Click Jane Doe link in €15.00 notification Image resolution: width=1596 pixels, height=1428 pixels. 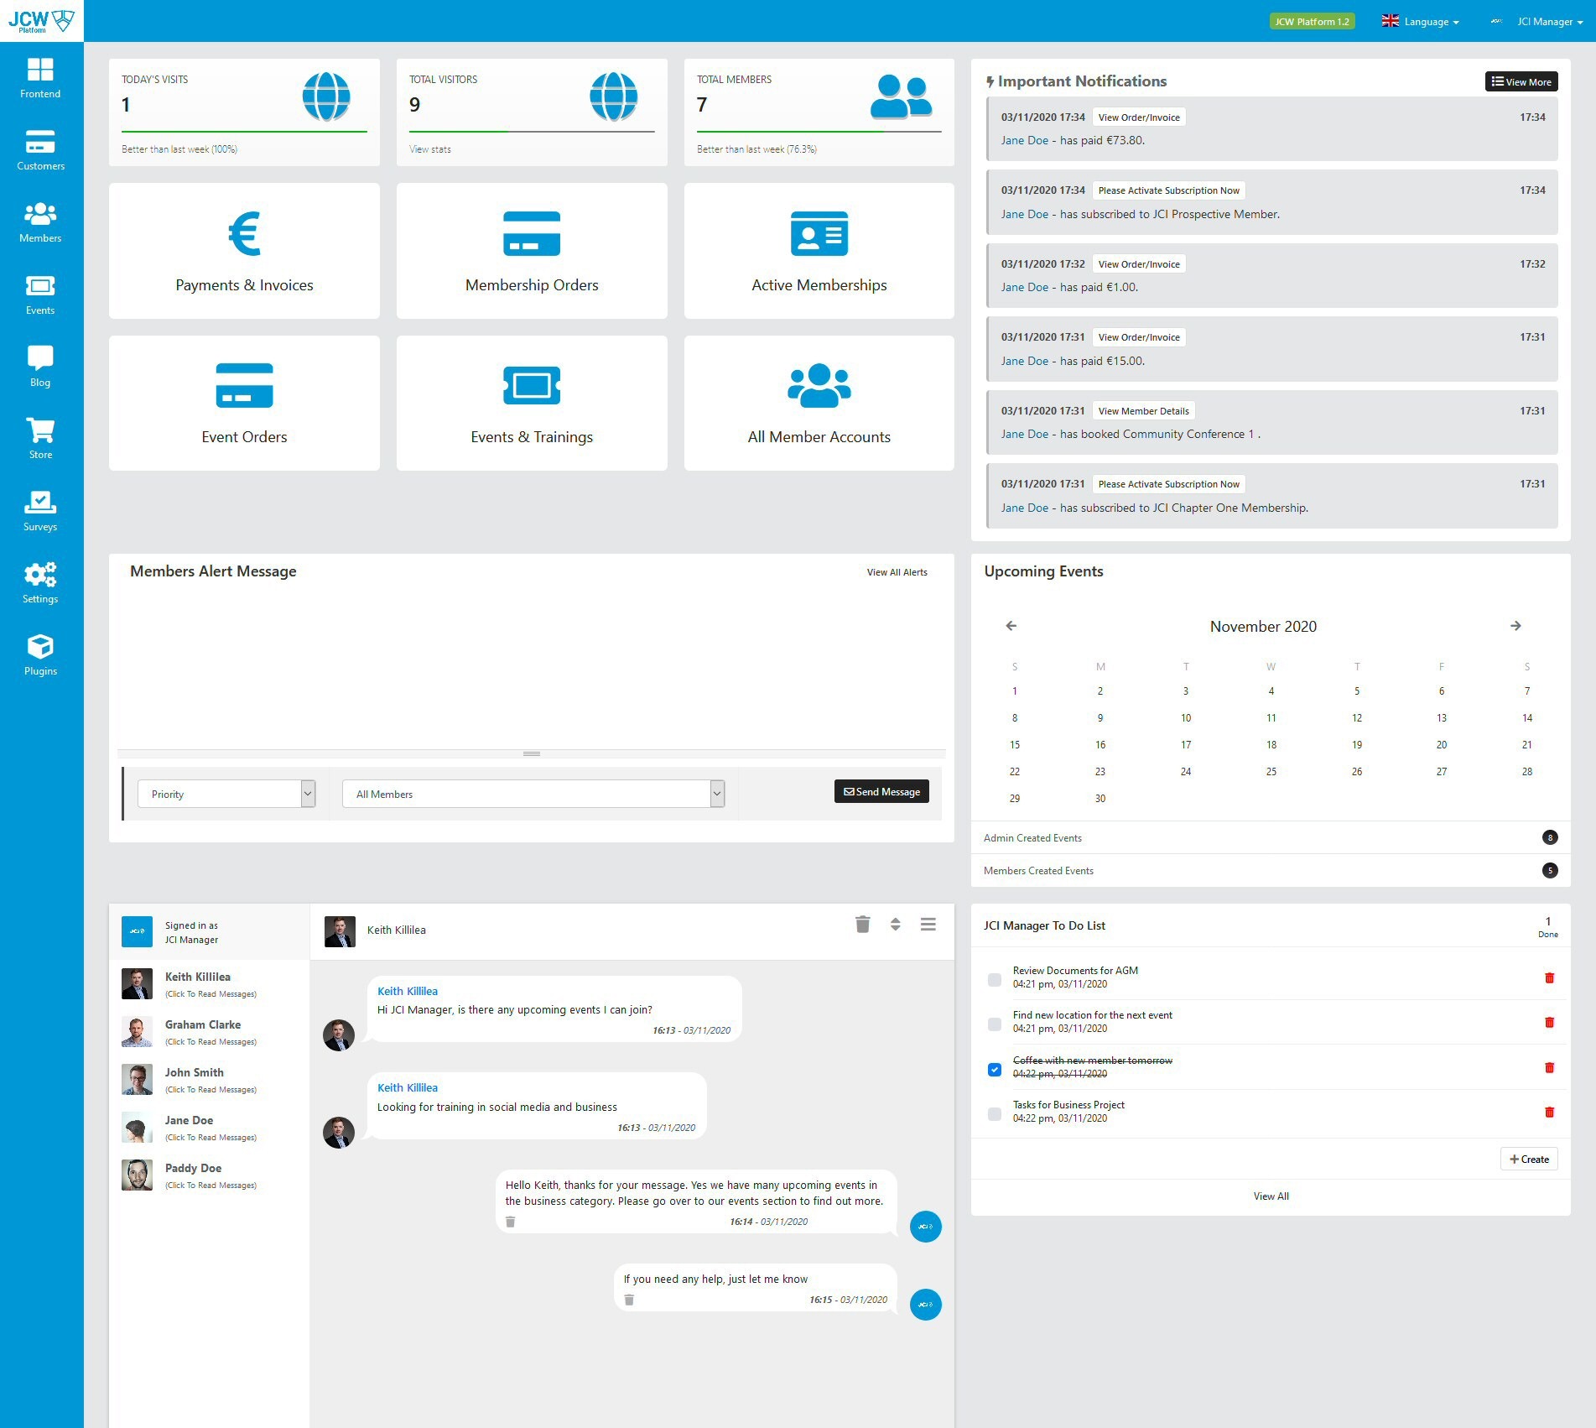pos(1024,361)
